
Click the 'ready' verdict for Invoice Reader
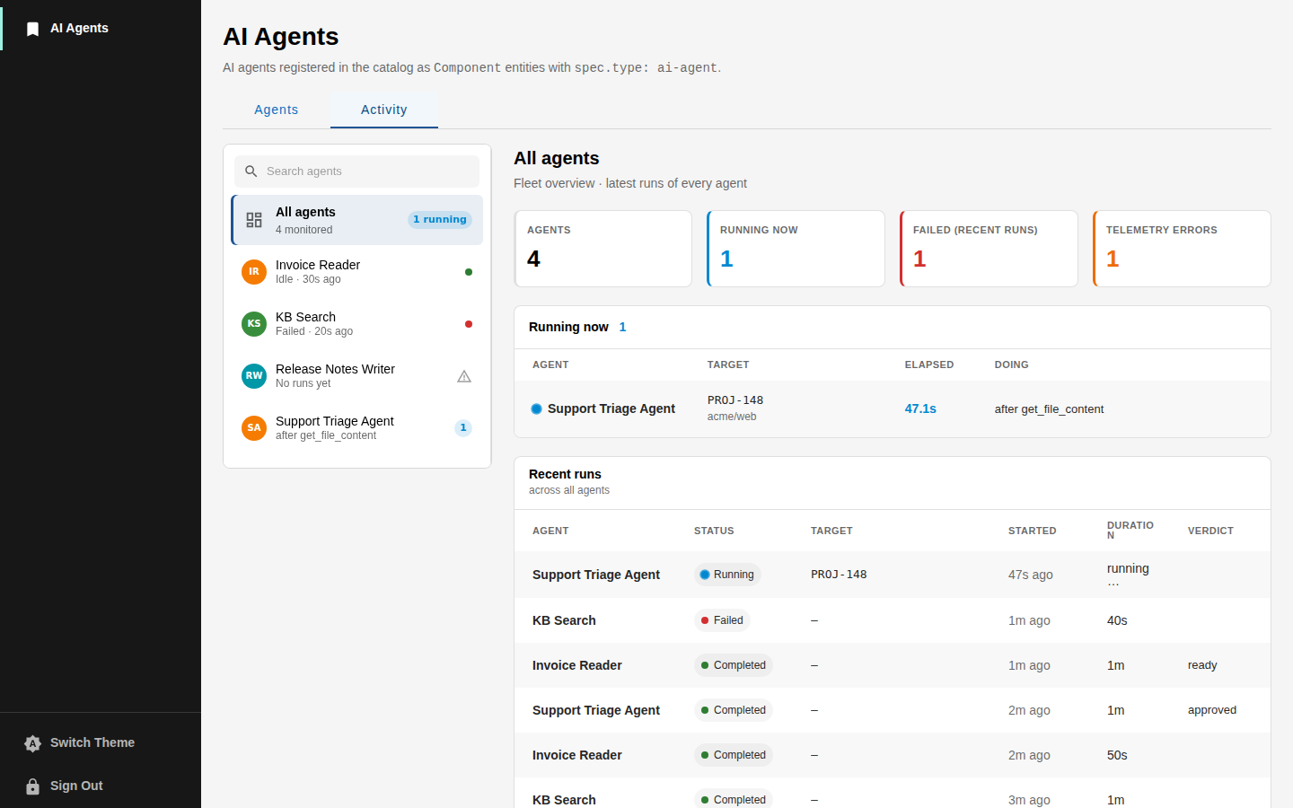(1202, 665)
